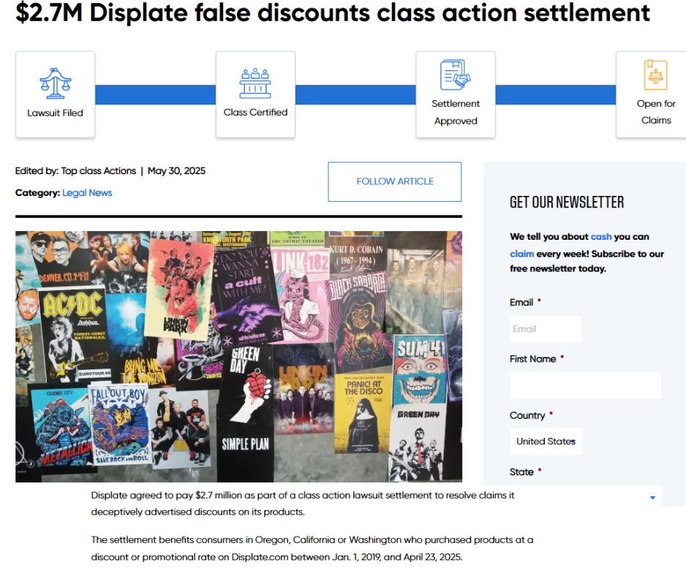
Task: Click the Settlement Approved handshake document icon
Action: [x=455, y=75]
